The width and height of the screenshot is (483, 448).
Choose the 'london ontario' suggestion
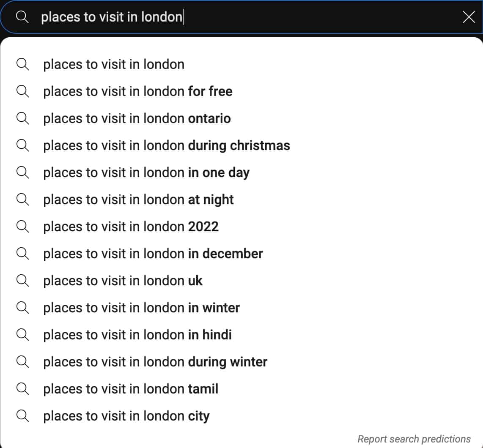[242, 118]
